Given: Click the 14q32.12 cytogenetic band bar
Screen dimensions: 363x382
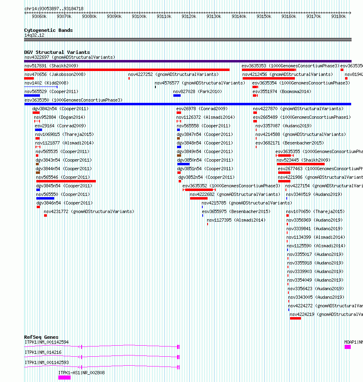Looking at the screenshot, I should [188, 40].
